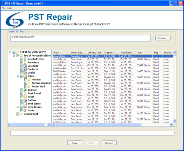The width and height of the screenshot is (184, 151).
Task: Click the Anneliese folder icon
Action: click(25, 63)
